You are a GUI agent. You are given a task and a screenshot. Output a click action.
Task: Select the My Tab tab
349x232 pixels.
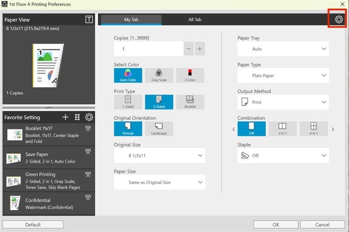click(131, 20)
